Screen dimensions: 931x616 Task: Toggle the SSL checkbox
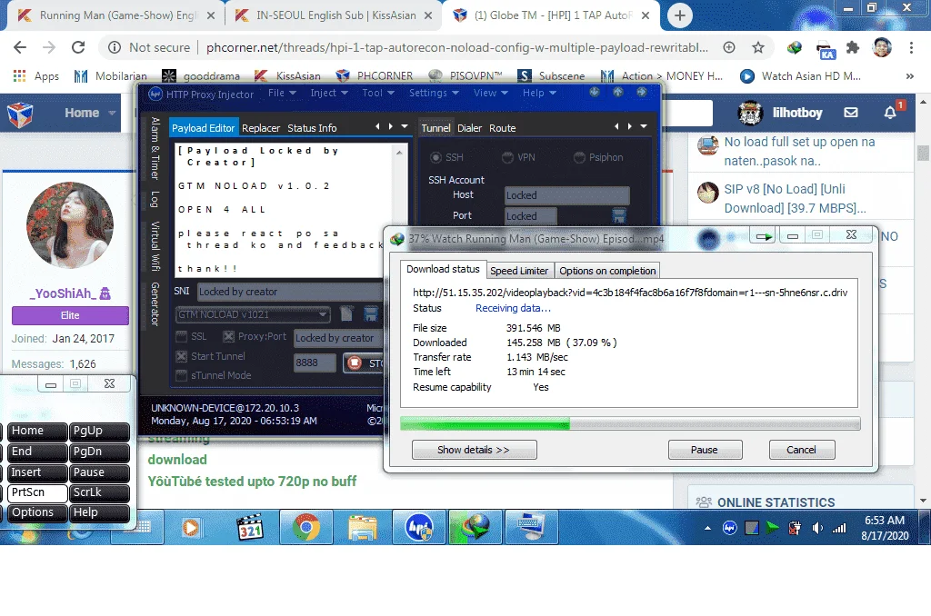(182, 336)
